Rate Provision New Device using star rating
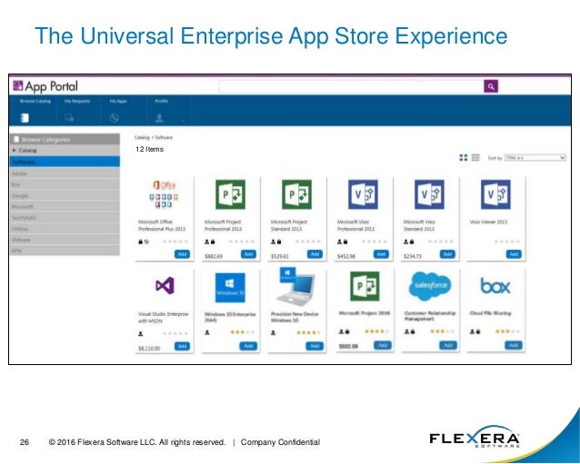 [x=308, y=332]
